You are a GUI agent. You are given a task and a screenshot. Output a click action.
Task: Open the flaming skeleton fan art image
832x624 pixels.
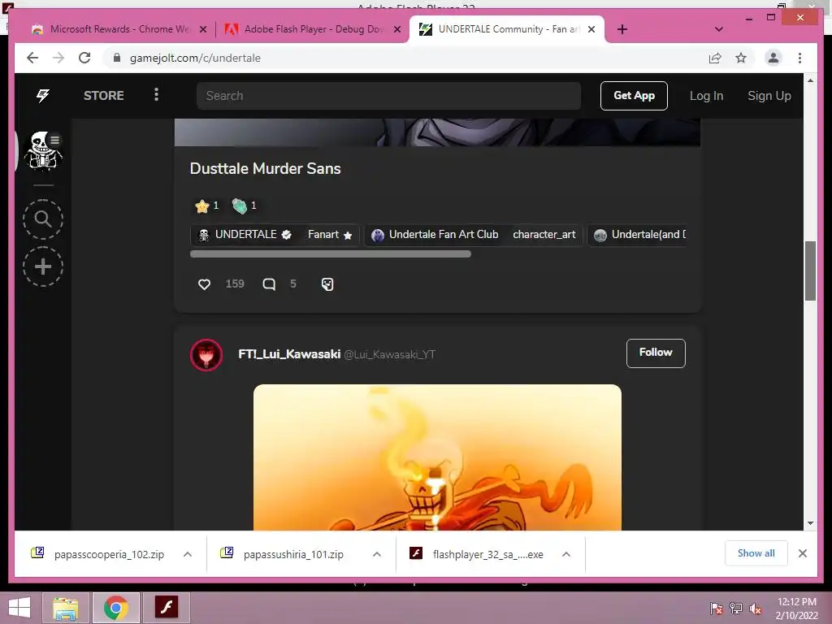[437, 457]
